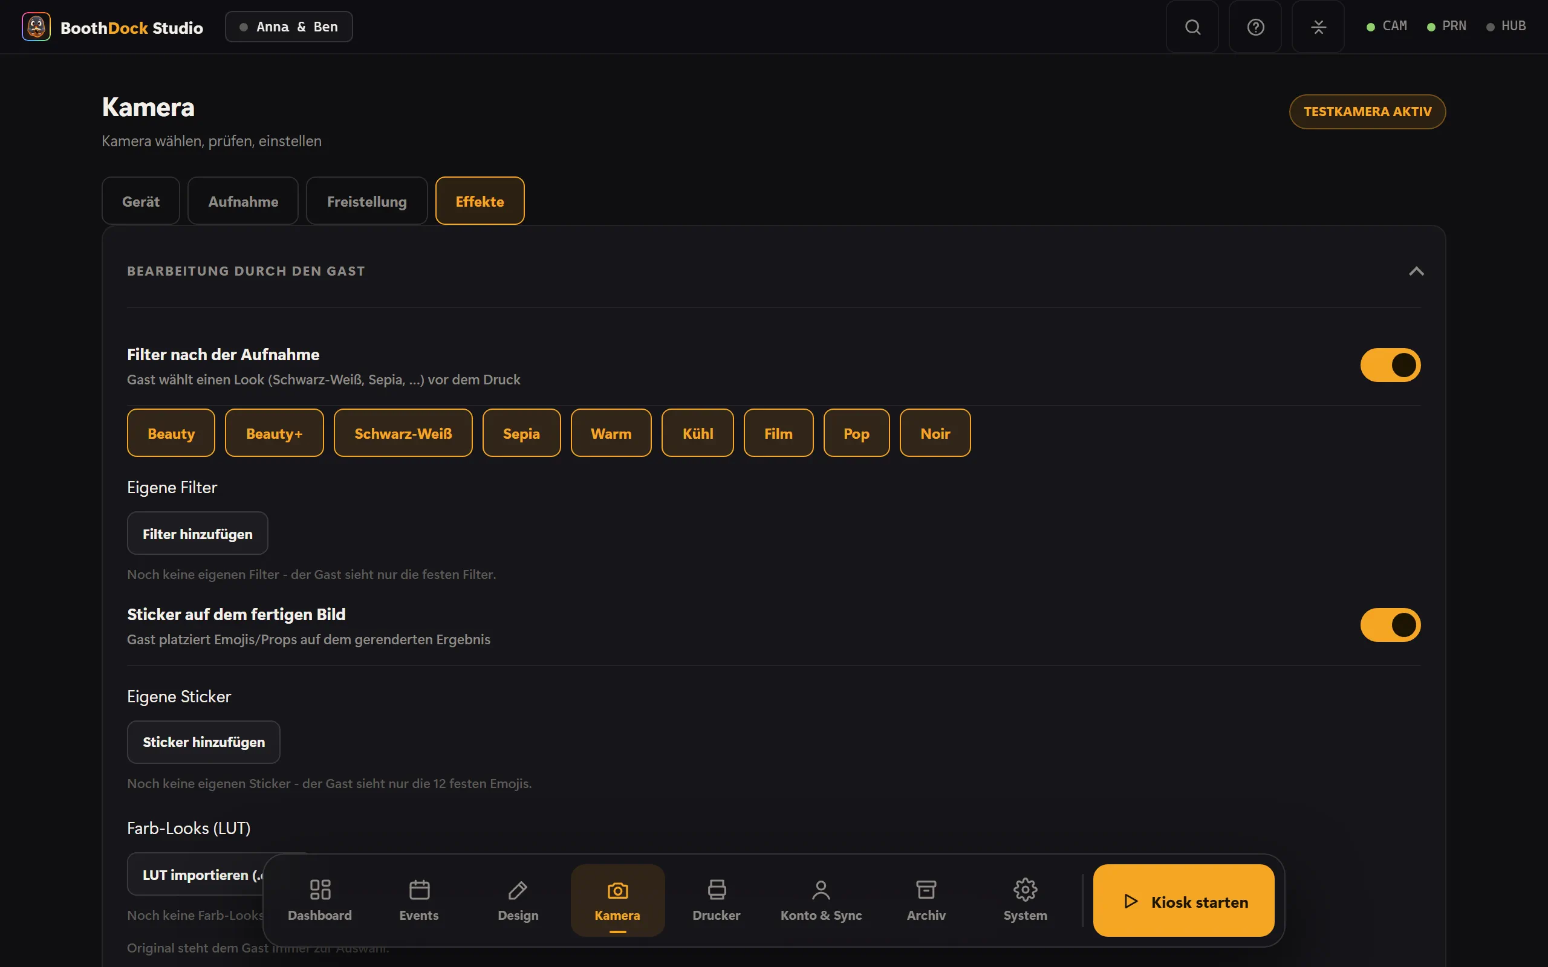Open the Dashboard grid icon
Screen dimensions: 1548x967
320,889
